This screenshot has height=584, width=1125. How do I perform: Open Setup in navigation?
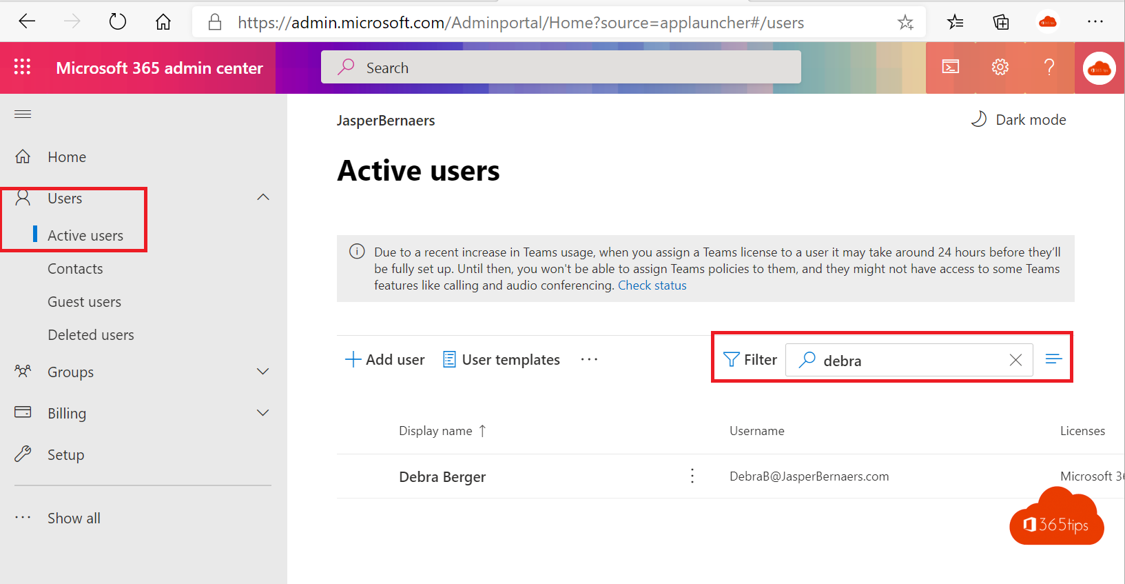point(66,455)
